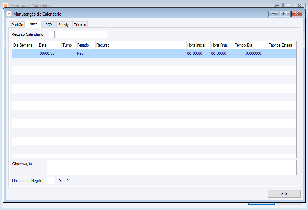Open the PCP tab

pyautogui.click(x=49, y=25)
